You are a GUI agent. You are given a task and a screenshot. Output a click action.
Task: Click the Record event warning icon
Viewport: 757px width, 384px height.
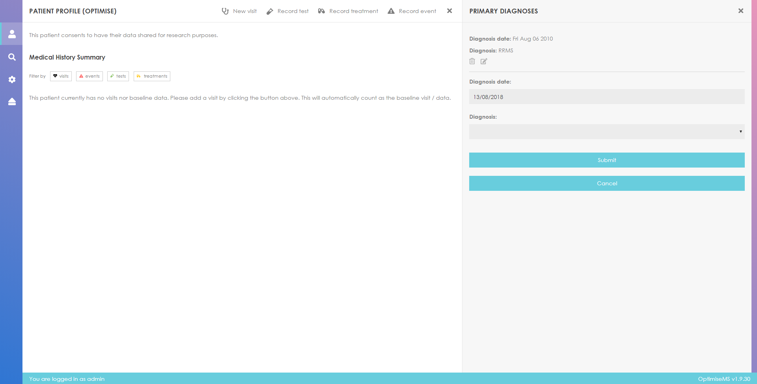(x=391, y=11)
